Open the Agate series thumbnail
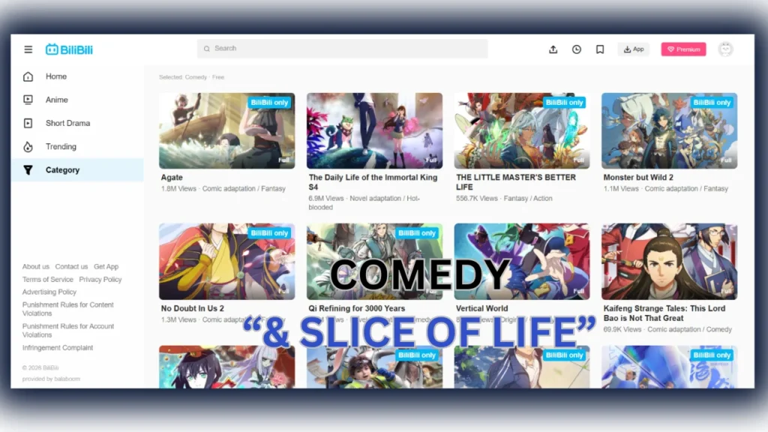Screen dimensions: 768x432 pos(226,130)
